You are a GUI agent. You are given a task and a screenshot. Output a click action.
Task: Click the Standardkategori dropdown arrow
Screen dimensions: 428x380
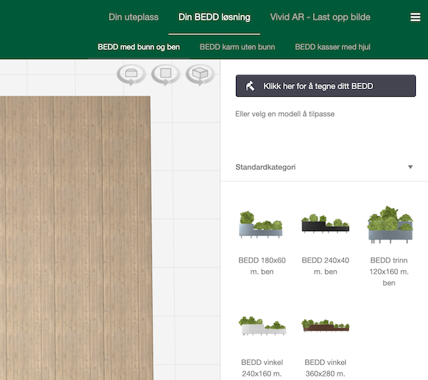coord(410,168)
